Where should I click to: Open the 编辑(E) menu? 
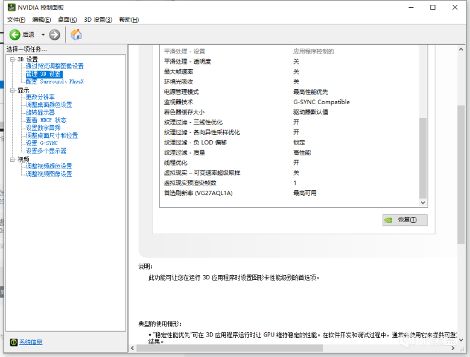click(x=42, y=20)
